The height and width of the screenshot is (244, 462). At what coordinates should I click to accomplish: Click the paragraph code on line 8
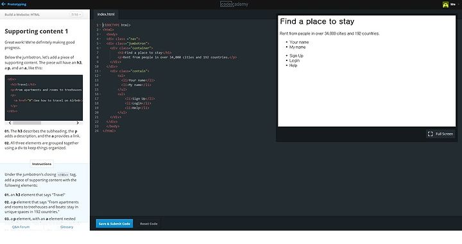tap(177, 57)
